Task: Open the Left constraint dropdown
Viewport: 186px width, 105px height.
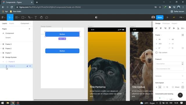Action: 172,99
